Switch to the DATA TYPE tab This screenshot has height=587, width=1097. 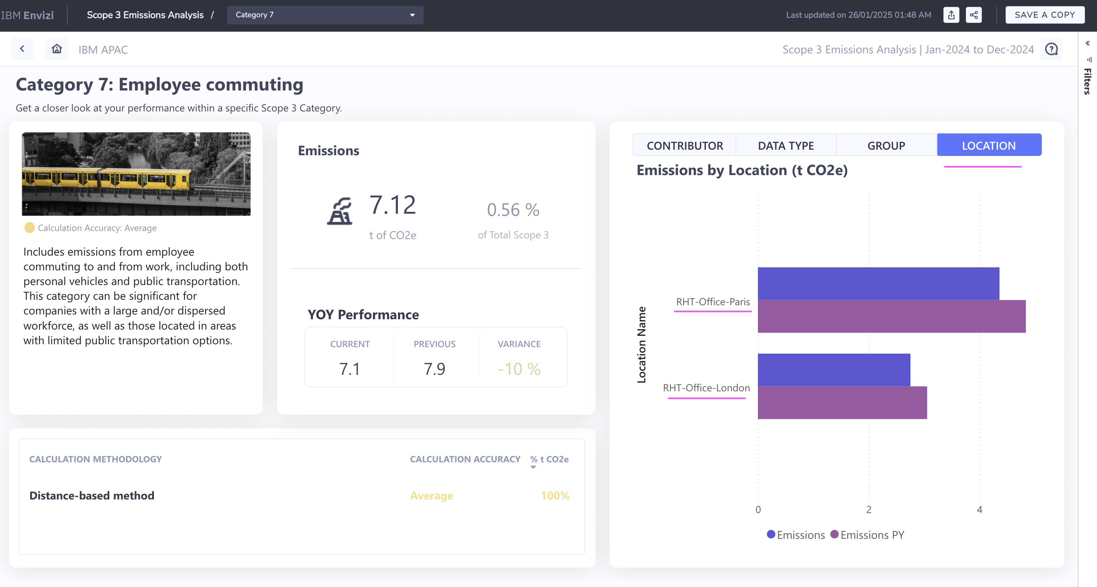coord(786,146)
